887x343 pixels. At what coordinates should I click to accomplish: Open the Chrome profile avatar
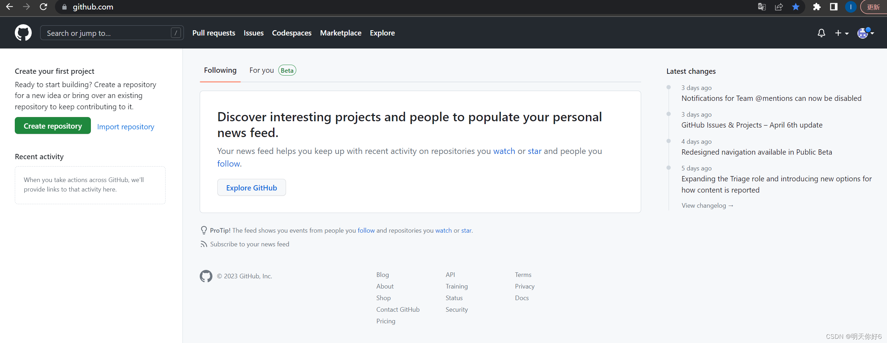(850, 7)
